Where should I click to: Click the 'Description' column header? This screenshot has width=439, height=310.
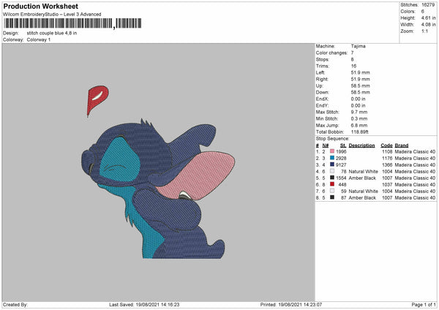(x=361, y=145)
